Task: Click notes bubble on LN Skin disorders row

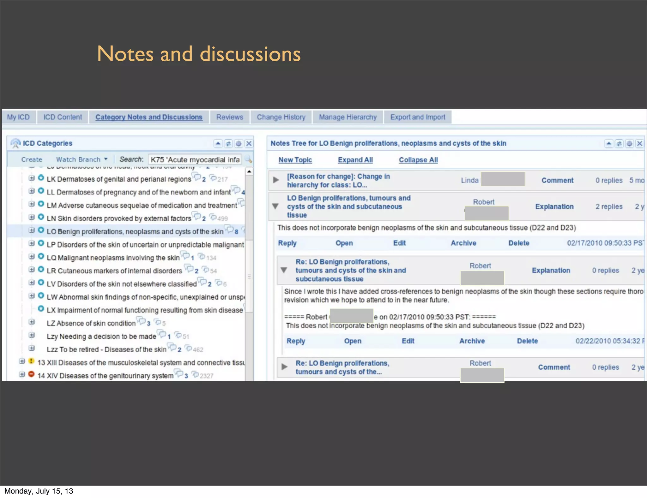Action: click(x=197, y=216)
